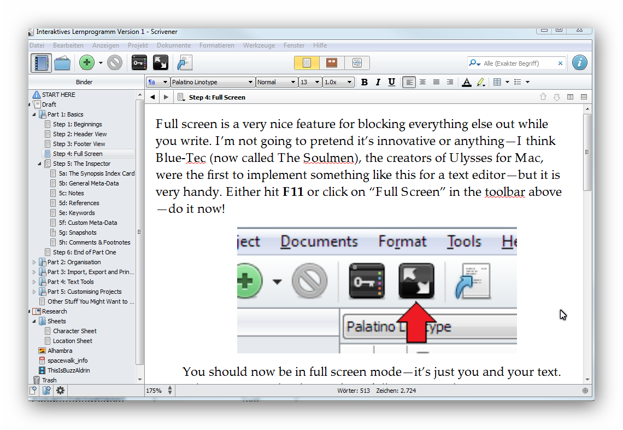The height and width of the screenshot is (430, 623).
Task: Open the Palatino Linotype font dropdown
Action: click(212, 82)
